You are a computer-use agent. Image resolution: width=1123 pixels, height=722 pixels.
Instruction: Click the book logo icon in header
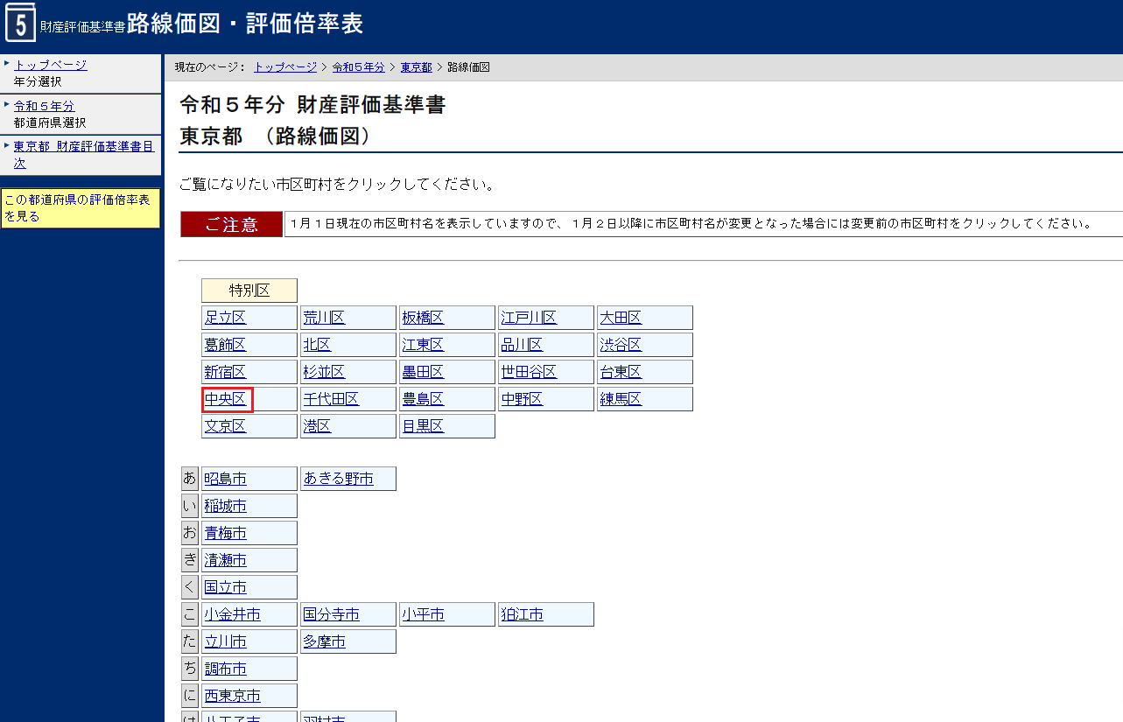click(x=20, y=23)
